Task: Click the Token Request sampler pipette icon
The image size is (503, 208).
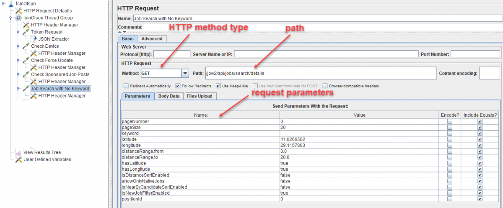Action: click(x=26, y=32)
